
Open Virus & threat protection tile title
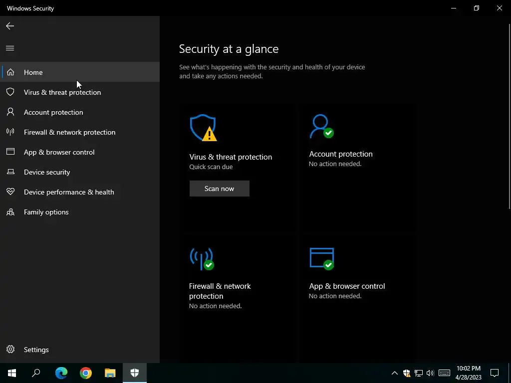point(231,157)
